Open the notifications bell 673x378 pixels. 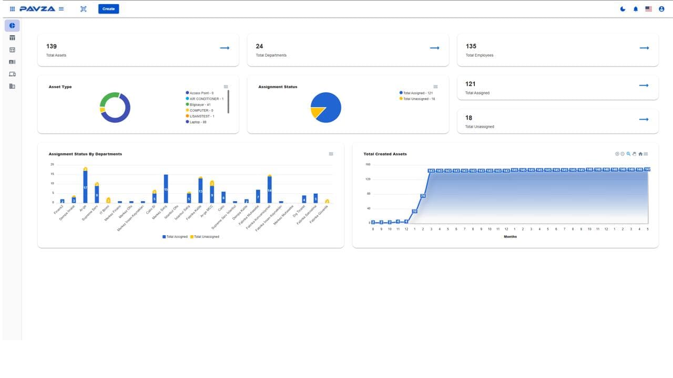(636, 9)
